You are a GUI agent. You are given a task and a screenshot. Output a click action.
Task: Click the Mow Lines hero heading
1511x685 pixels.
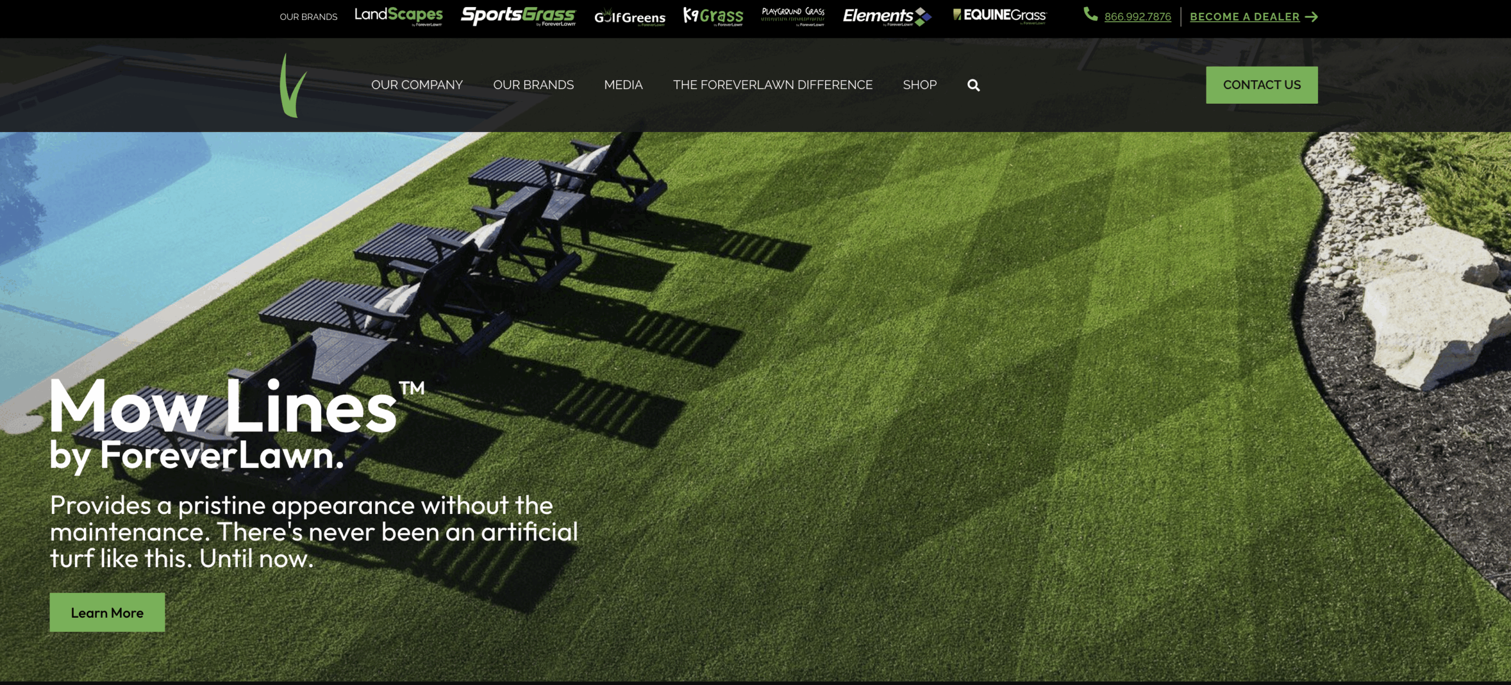236,407
